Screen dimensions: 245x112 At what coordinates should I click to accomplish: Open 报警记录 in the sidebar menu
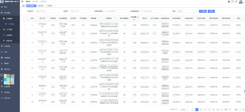coord(9,41)
